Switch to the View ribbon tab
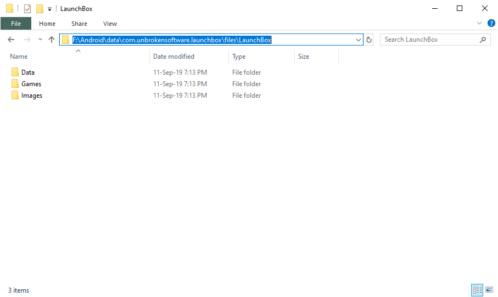 pos(110,24)
